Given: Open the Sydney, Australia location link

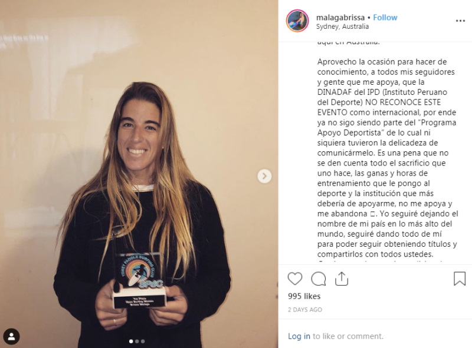Looking at the screenshot, I should tap(342, 26).
